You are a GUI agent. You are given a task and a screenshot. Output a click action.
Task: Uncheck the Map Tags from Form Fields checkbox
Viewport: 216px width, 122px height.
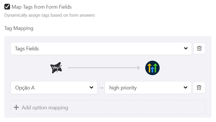point(7,7)
